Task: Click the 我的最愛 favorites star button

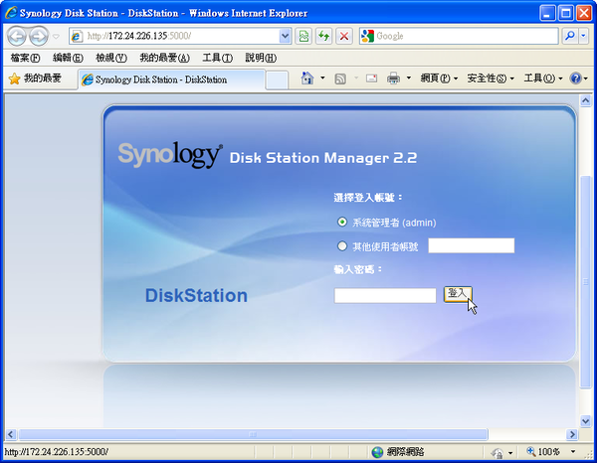Action: [35, 78]
